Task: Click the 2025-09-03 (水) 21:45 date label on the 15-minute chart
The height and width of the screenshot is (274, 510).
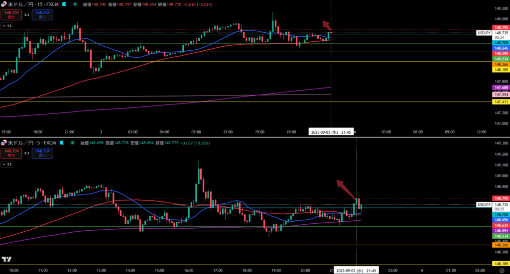Action: [x=331, y=132]
